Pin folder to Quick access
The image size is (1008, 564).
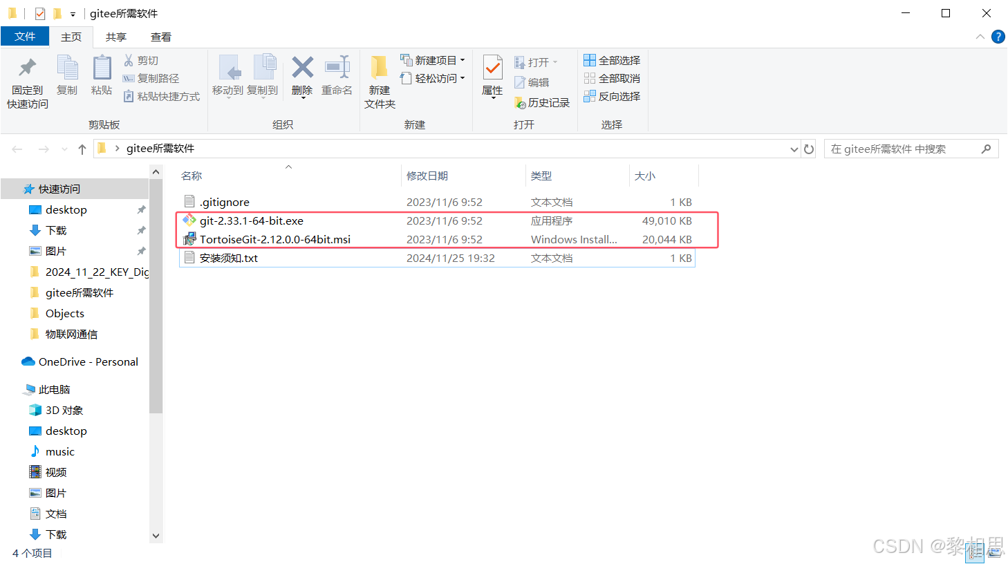(28, 83)
